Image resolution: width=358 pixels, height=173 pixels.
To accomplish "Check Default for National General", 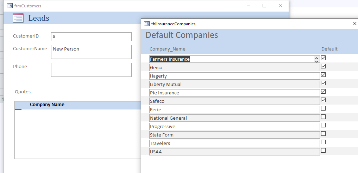I will coord(323,117).
